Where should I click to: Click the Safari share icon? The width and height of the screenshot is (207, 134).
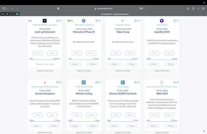pyautogui.click(x=193, y=9)
